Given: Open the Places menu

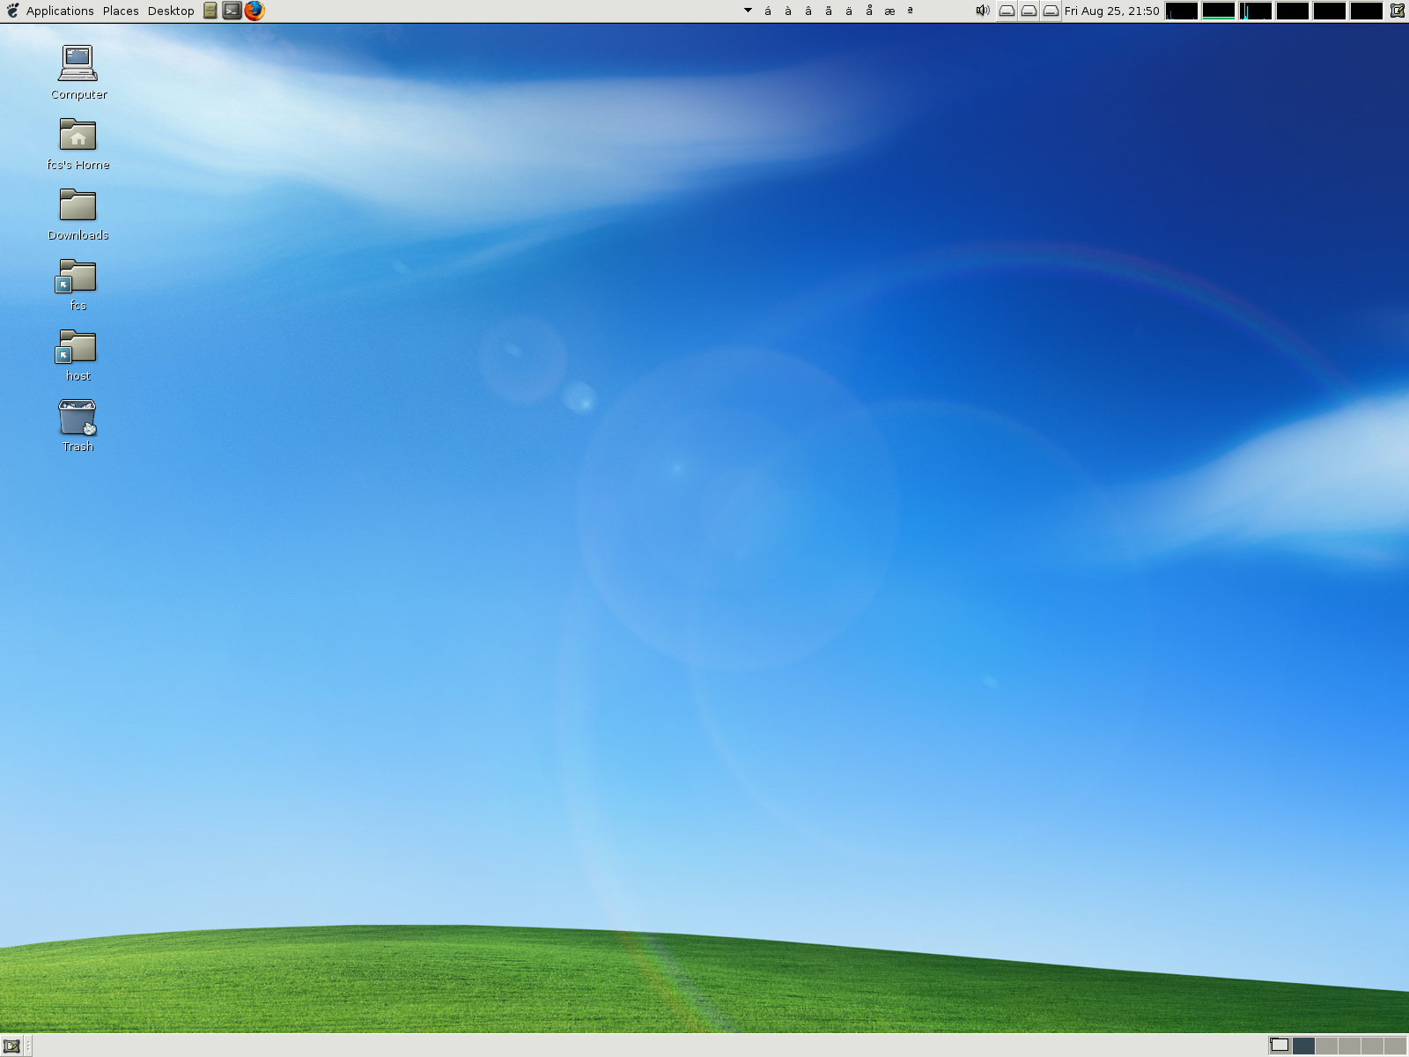Looking at the screenshot, I should tap(121, 11).
